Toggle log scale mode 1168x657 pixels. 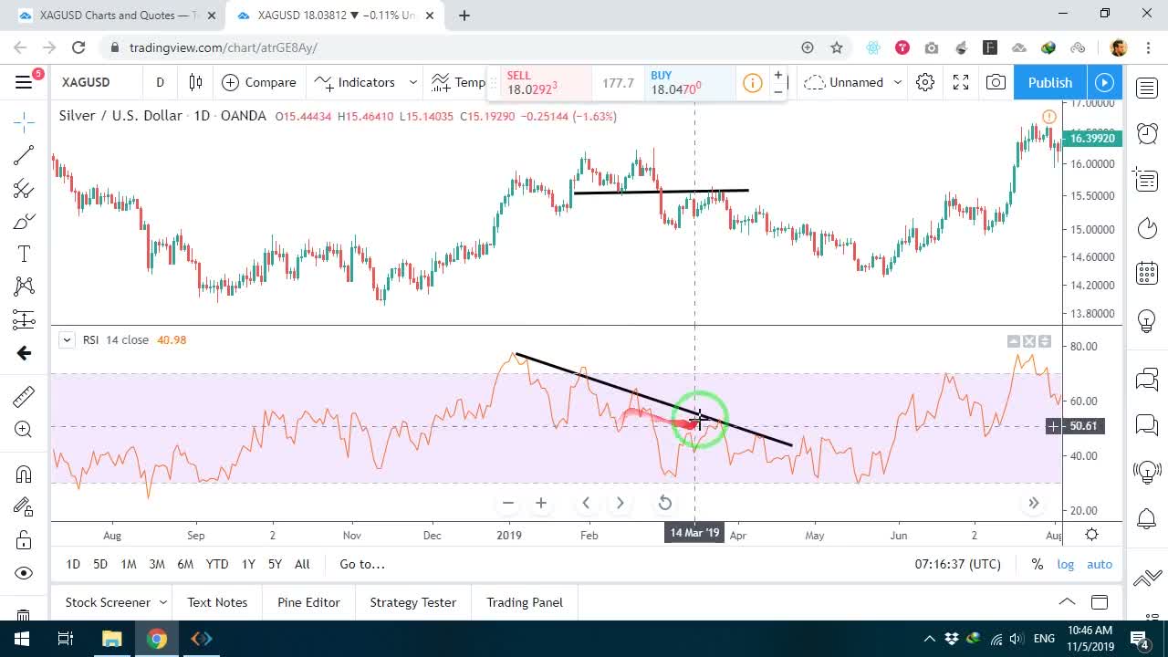1065,564
